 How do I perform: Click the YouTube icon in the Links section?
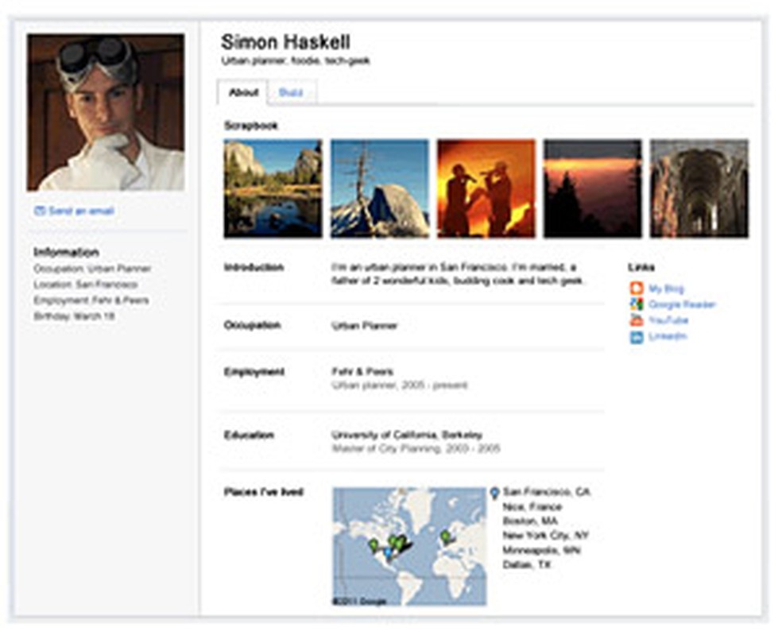point(636,319)
